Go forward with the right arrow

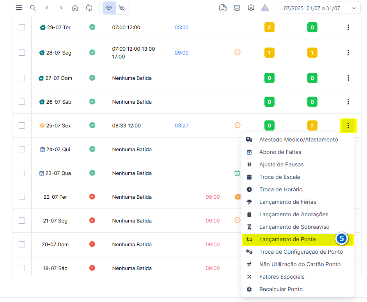(61, 8)
